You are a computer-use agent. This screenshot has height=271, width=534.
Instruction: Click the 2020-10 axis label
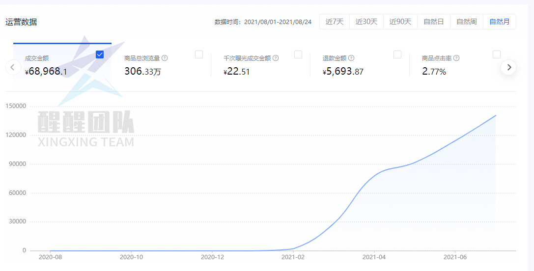[x=131, y=257]
